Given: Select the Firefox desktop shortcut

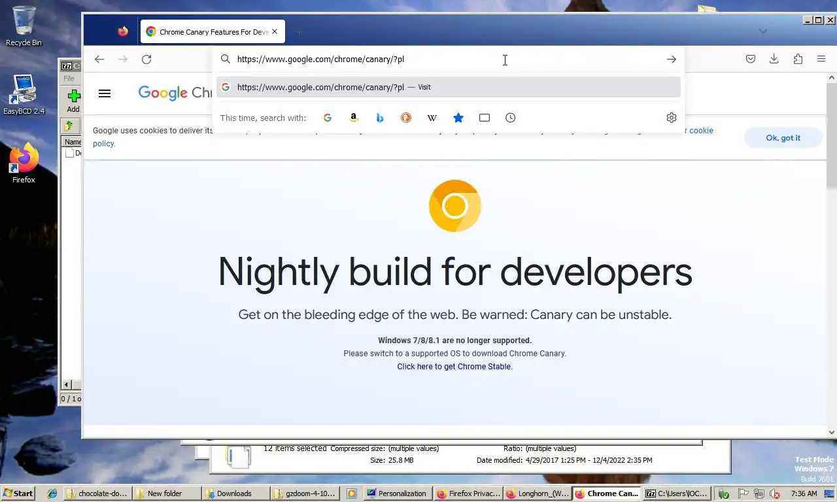Looking at the screenshot, I should (24, 163).
